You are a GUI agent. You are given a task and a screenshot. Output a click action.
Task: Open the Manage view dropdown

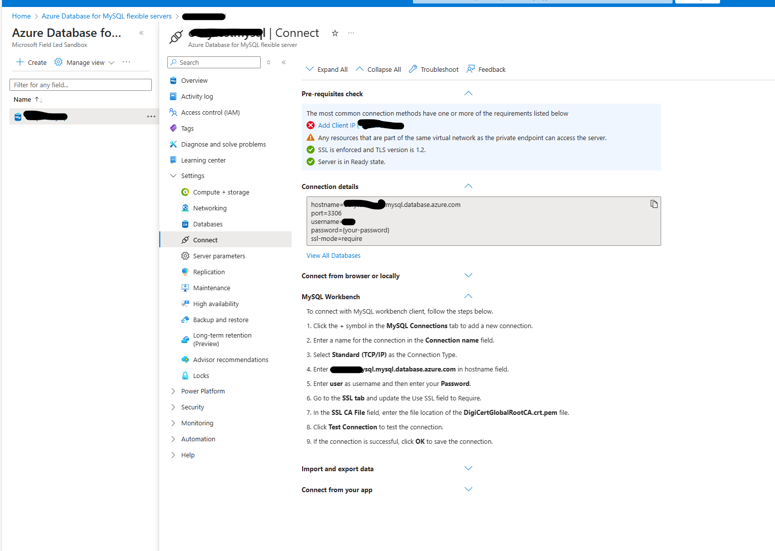[85, 62]
